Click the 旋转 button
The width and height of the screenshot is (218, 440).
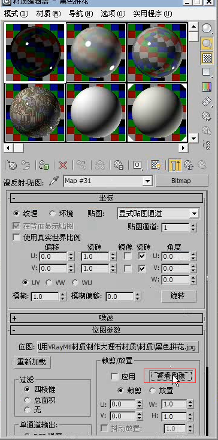(x=179, y=296)
